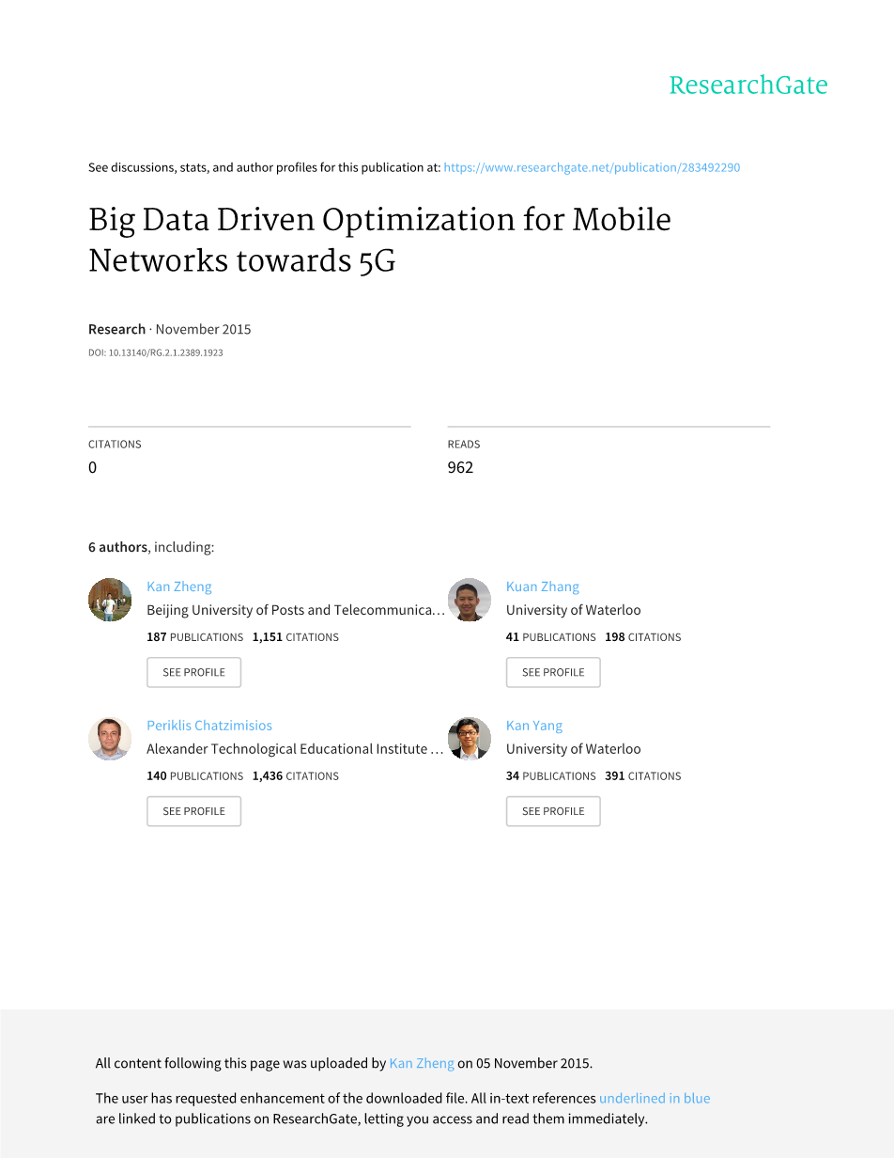
Task: Click Kuan Zhang's profile photo
Action: tap(470, 600)
